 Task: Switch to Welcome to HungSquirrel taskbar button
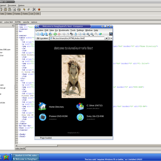click(x=26, y=159)
